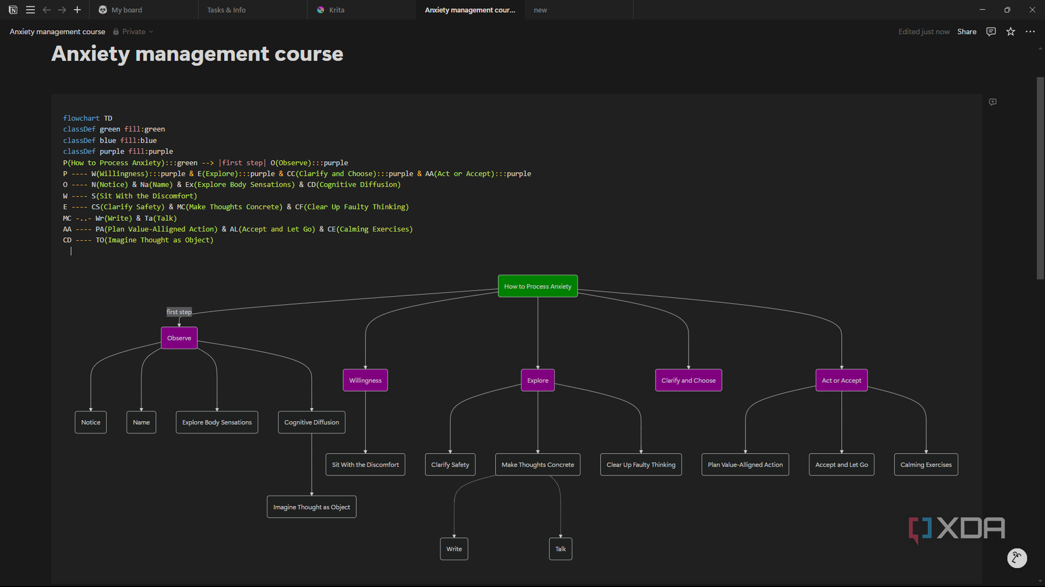Switch to the Krita tab
Image resolution: width=1045 pixels, height=587 pixels.
click(336, 9)
